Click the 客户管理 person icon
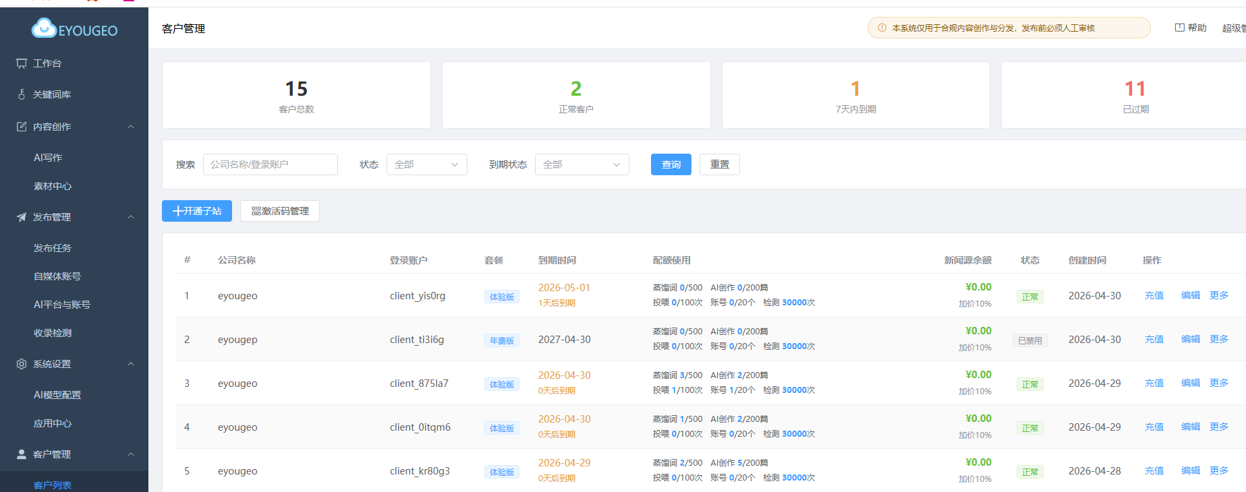This screenshot has height=492, width=1246. tap(22, 454)
